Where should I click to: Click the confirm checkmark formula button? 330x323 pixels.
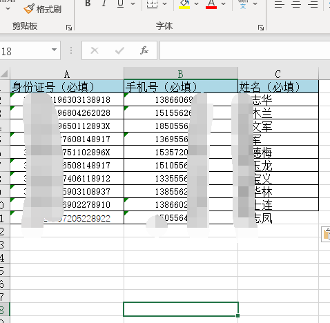(x=119, y=50)
